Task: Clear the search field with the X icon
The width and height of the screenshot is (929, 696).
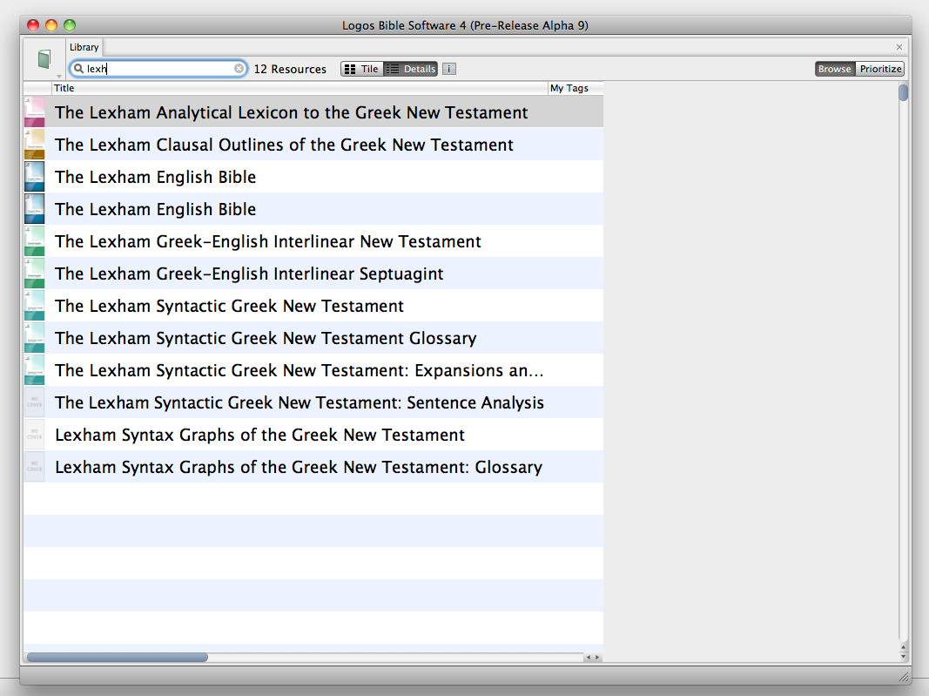Action: coord(239,69)
